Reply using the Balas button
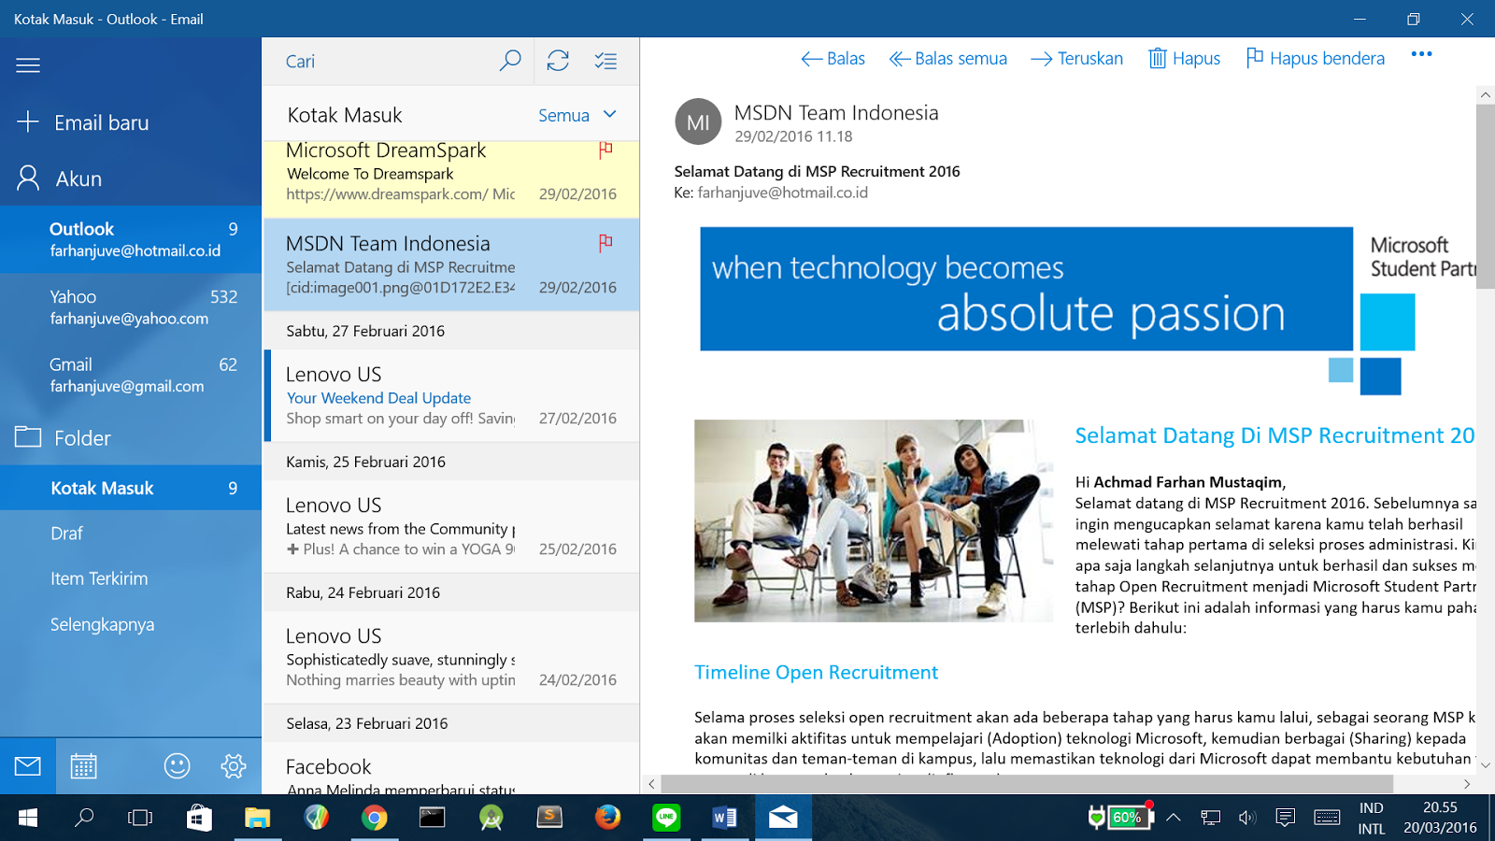Image resolution: width=1495 pixels, height=841 pixels. tap(833, 59)
